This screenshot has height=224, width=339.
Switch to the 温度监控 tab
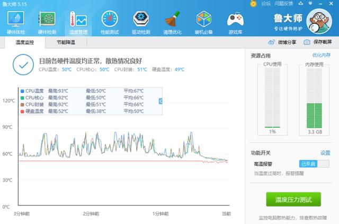[x=25, y=42]
